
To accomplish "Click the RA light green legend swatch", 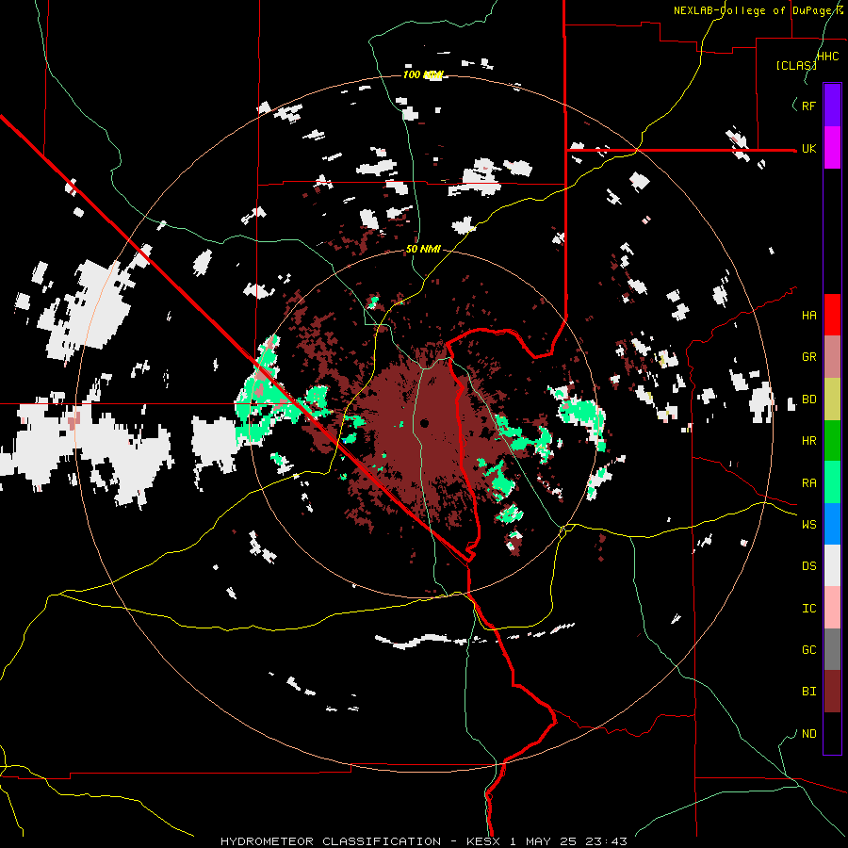I will 832,482.
